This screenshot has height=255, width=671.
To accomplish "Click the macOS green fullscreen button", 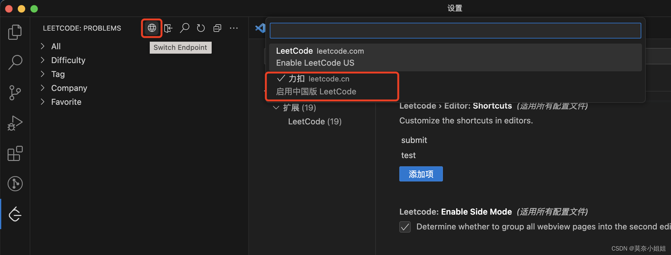I will pyautogui.click(x=34, y=9).
